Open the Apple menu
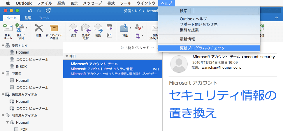Viewport: 283px width, 131px height. click(x=8, y=3)
